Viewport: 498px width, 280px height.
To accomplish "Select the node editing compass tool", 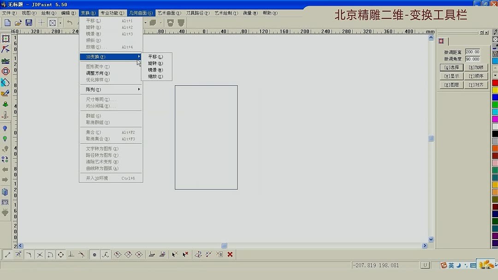I will tap(6, 49).
